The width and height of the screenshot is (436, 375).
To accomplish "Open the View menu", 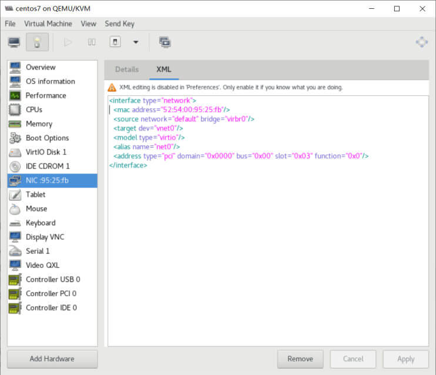I will pos(88,24).
